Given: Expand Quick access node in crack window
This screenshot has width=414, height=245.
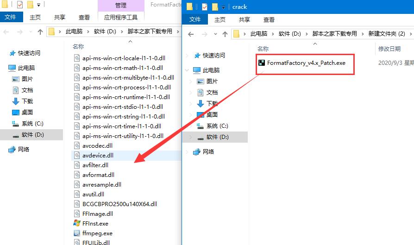Looking at the screenshot, I should pos(187,56).
